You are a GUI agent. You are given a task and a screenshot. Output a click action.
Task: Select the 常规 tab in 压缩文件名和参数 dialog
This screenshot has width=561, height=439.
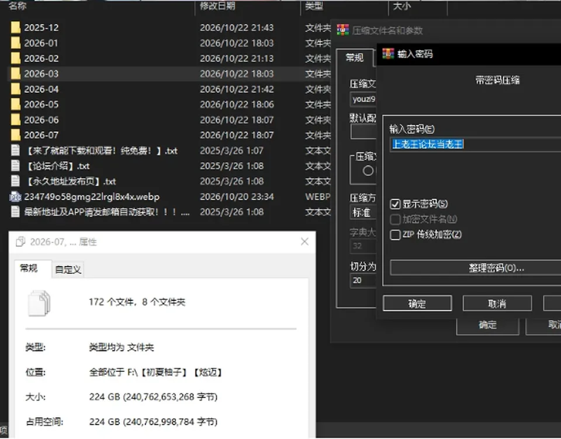[355, 58]
